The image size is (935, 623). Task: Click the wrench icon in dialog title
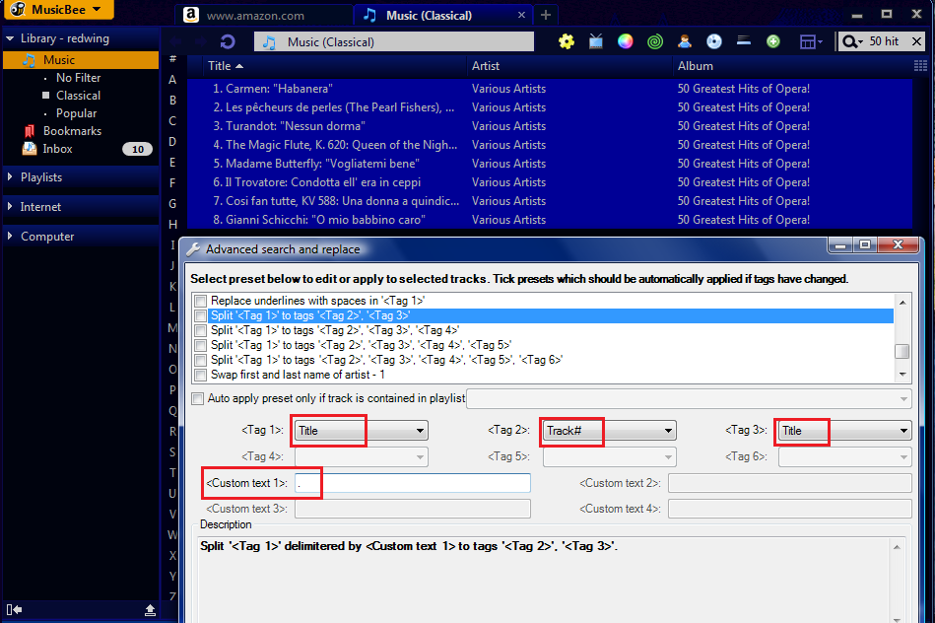193,249
